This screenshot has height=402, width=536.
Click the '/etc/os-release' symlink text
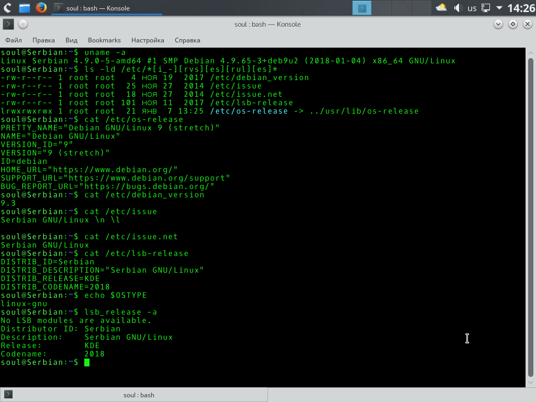(x=249, y=111)
